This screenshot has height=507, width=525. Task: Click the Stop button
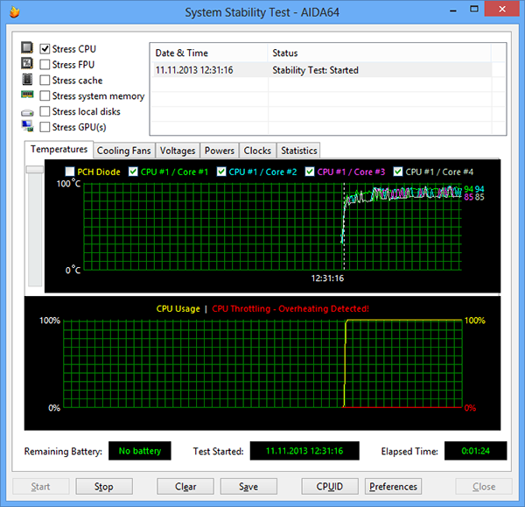pyautogui.click(x=104, y=486)
